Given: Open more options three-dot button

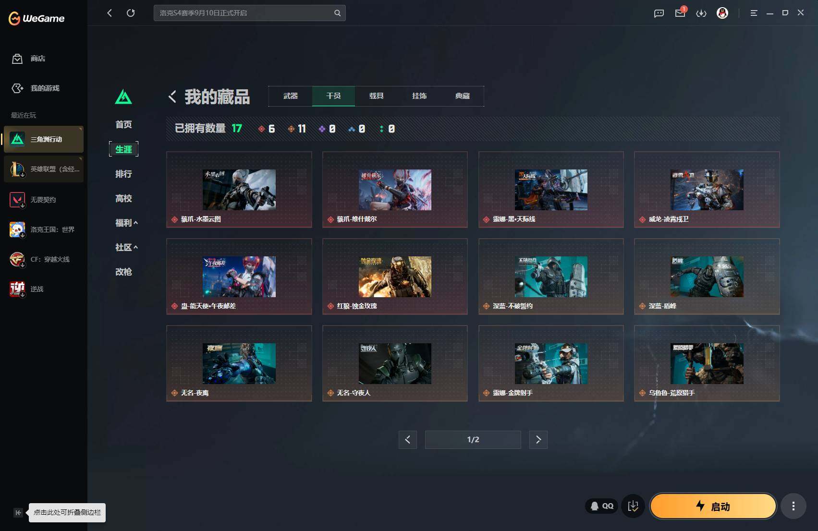Looking at the screenshot, I should (793, 506).
